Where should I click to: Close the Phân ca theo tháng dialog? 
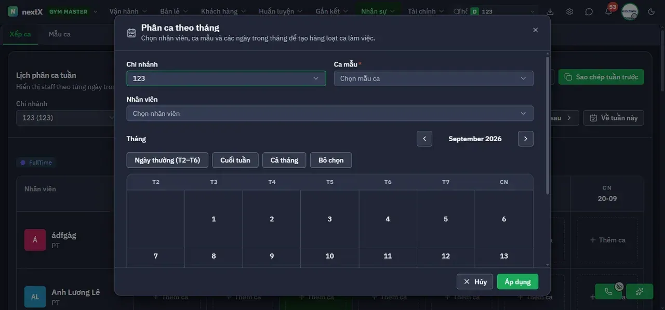point(535,30)
